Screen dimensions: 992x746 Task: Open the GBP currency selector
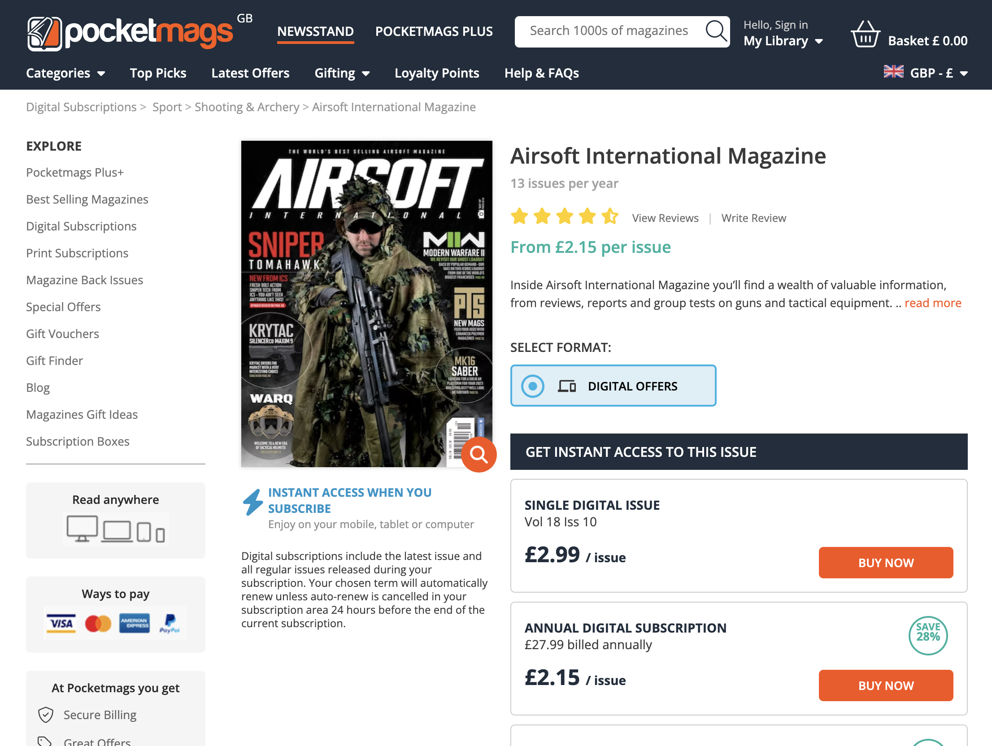926,73
